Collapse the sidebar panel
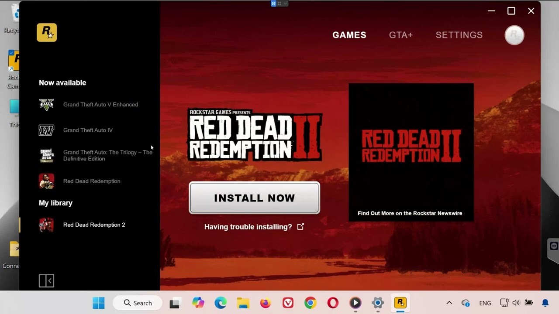The width and height of the screenshot is (559, 314). [x=46, y=280]
